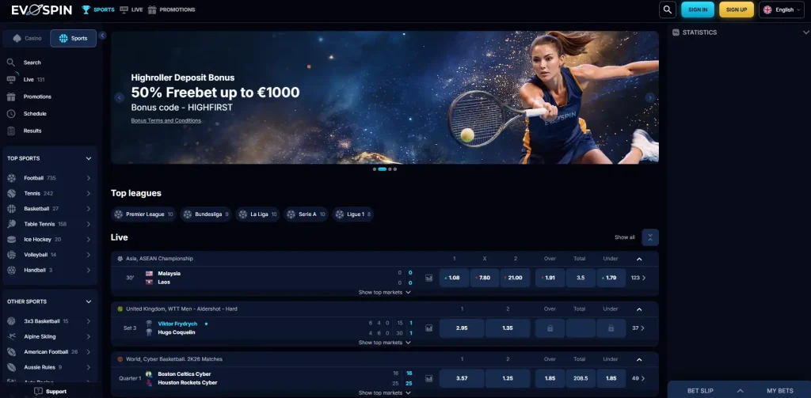811x398 pixels.
Task: Collapse the Other Sports section
Action: pos(89,301)
